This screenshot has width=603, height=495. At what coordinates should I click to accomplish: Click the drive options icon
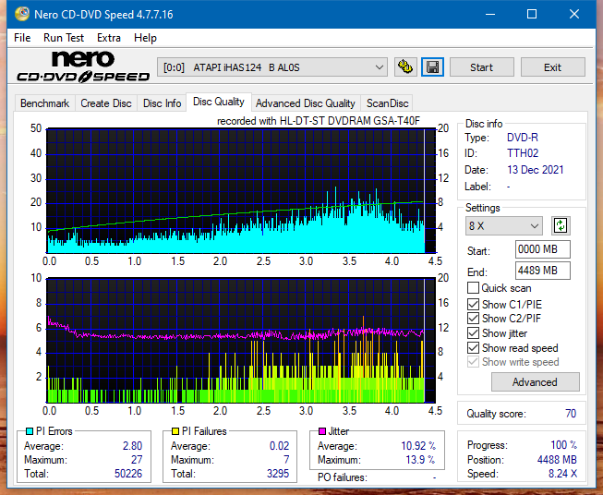(x=405, y=67)
